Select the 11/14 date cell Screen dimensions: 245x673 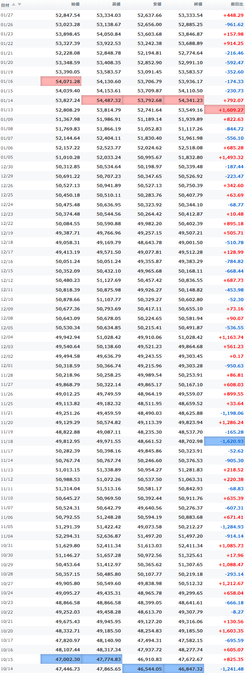tap(7, 460)
